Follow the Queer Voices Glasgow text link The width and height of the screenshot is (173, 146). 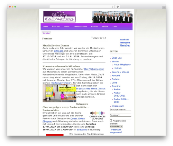click(x=78, y=118)
